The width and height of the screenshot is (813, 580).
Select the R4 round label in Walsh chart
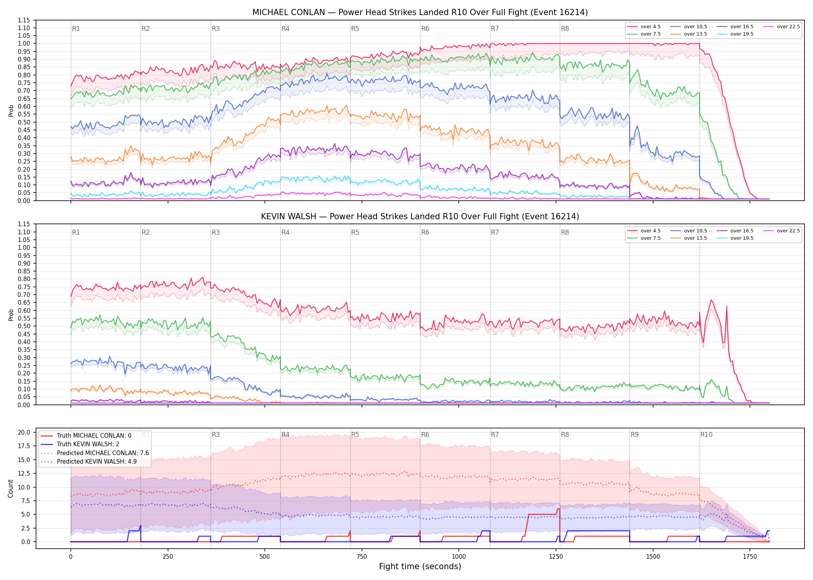(285, 232)
